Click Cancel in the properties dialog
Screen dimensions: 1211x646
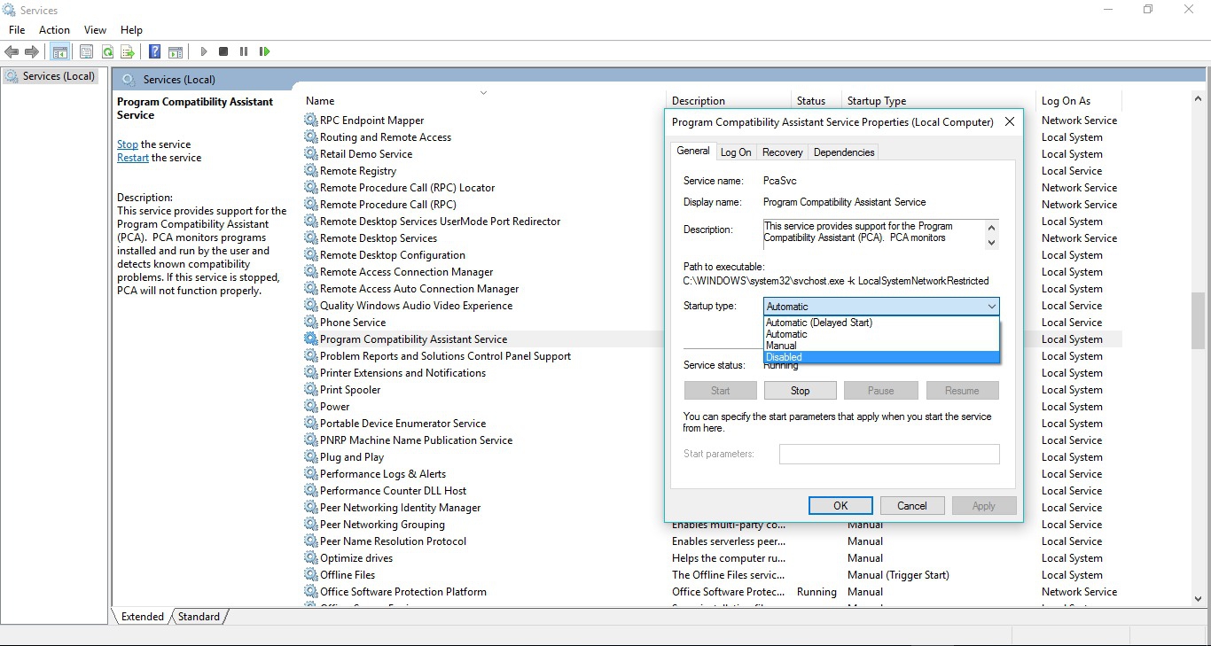[912, 506]
